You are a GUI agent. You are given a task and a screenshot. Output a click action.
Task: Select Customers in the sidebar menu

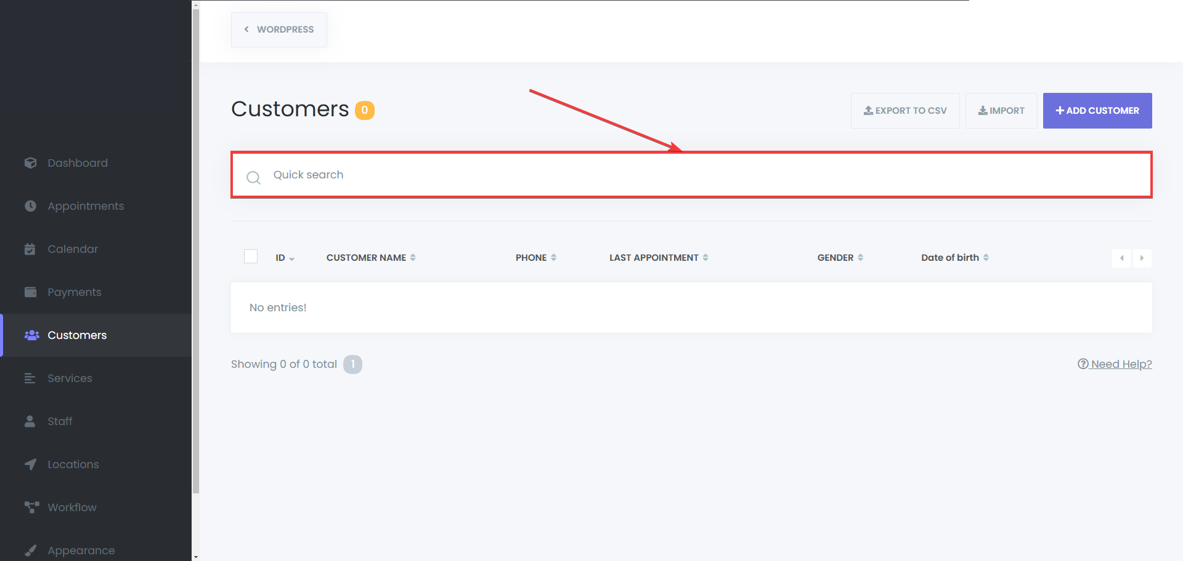pos(77,335)
